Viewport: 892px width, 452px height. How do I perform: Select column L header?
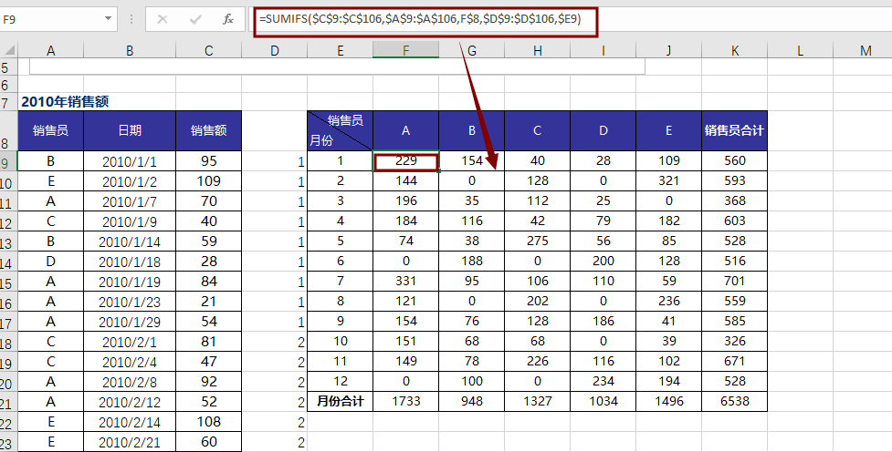(x=800, y=50)
